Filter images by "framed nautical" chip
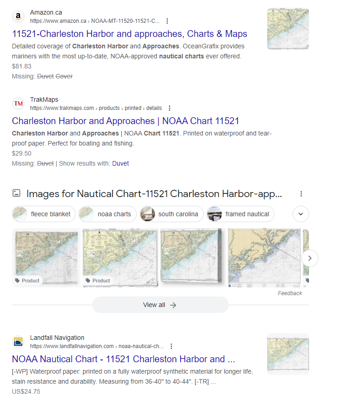340x401 pixels. pos(240,214)
